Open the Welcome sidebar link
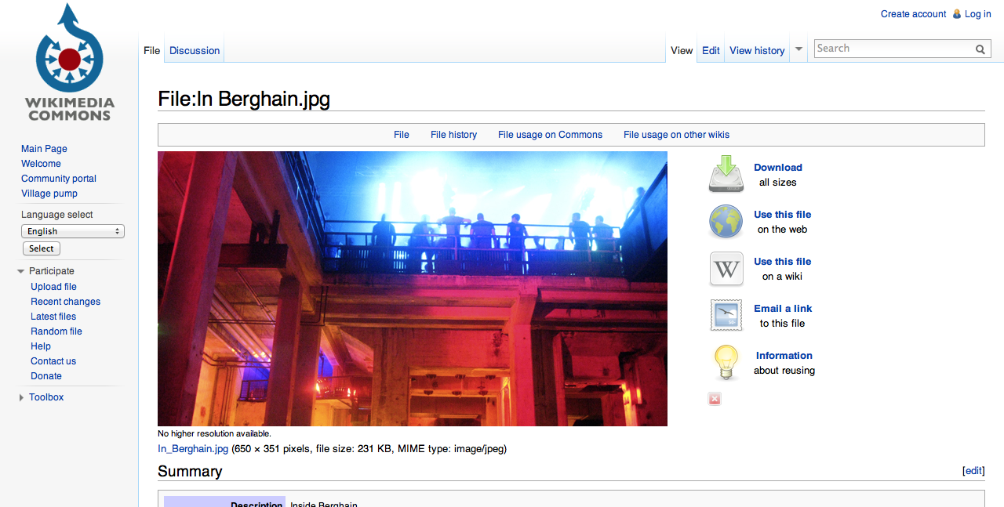 (41, 164)
